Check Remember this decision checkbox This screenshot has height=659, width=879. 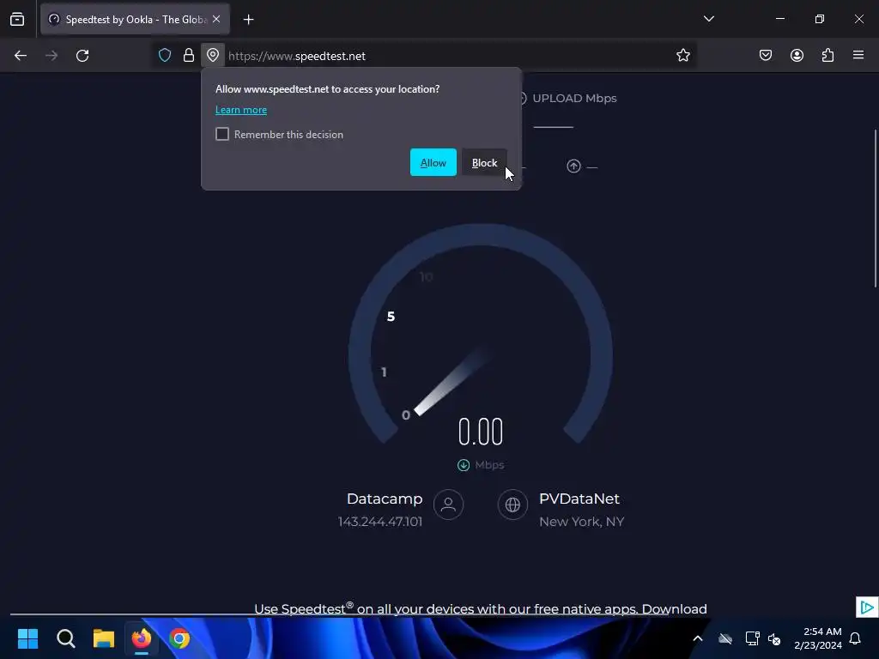click(222, 134)
